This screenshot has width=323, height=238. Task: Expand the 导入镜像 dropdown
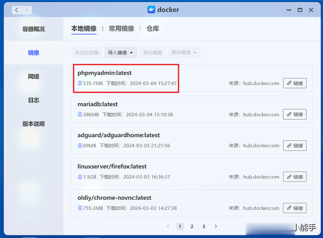pyautogui.click(x=121, y=52)
